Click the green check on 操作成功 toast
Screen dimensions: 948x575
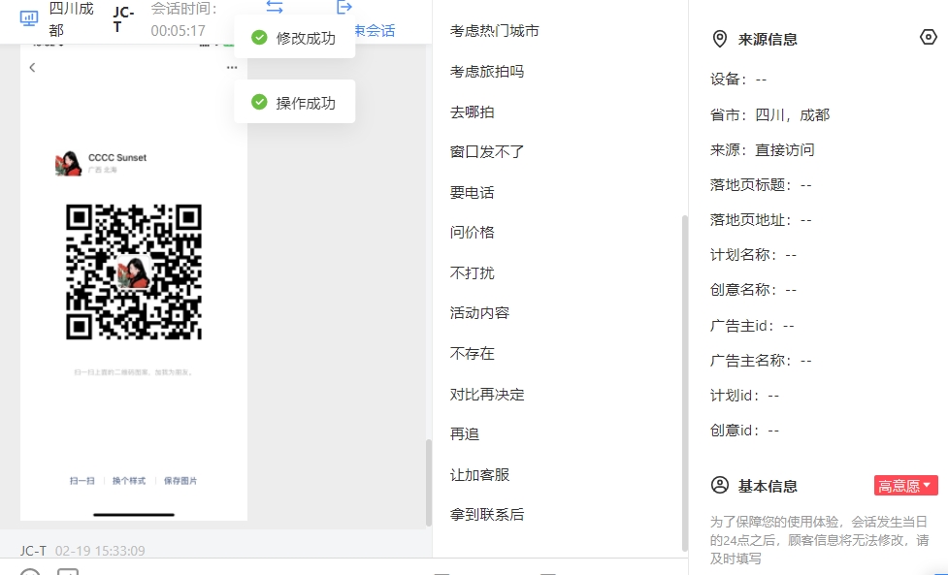[x=259, y=102]
